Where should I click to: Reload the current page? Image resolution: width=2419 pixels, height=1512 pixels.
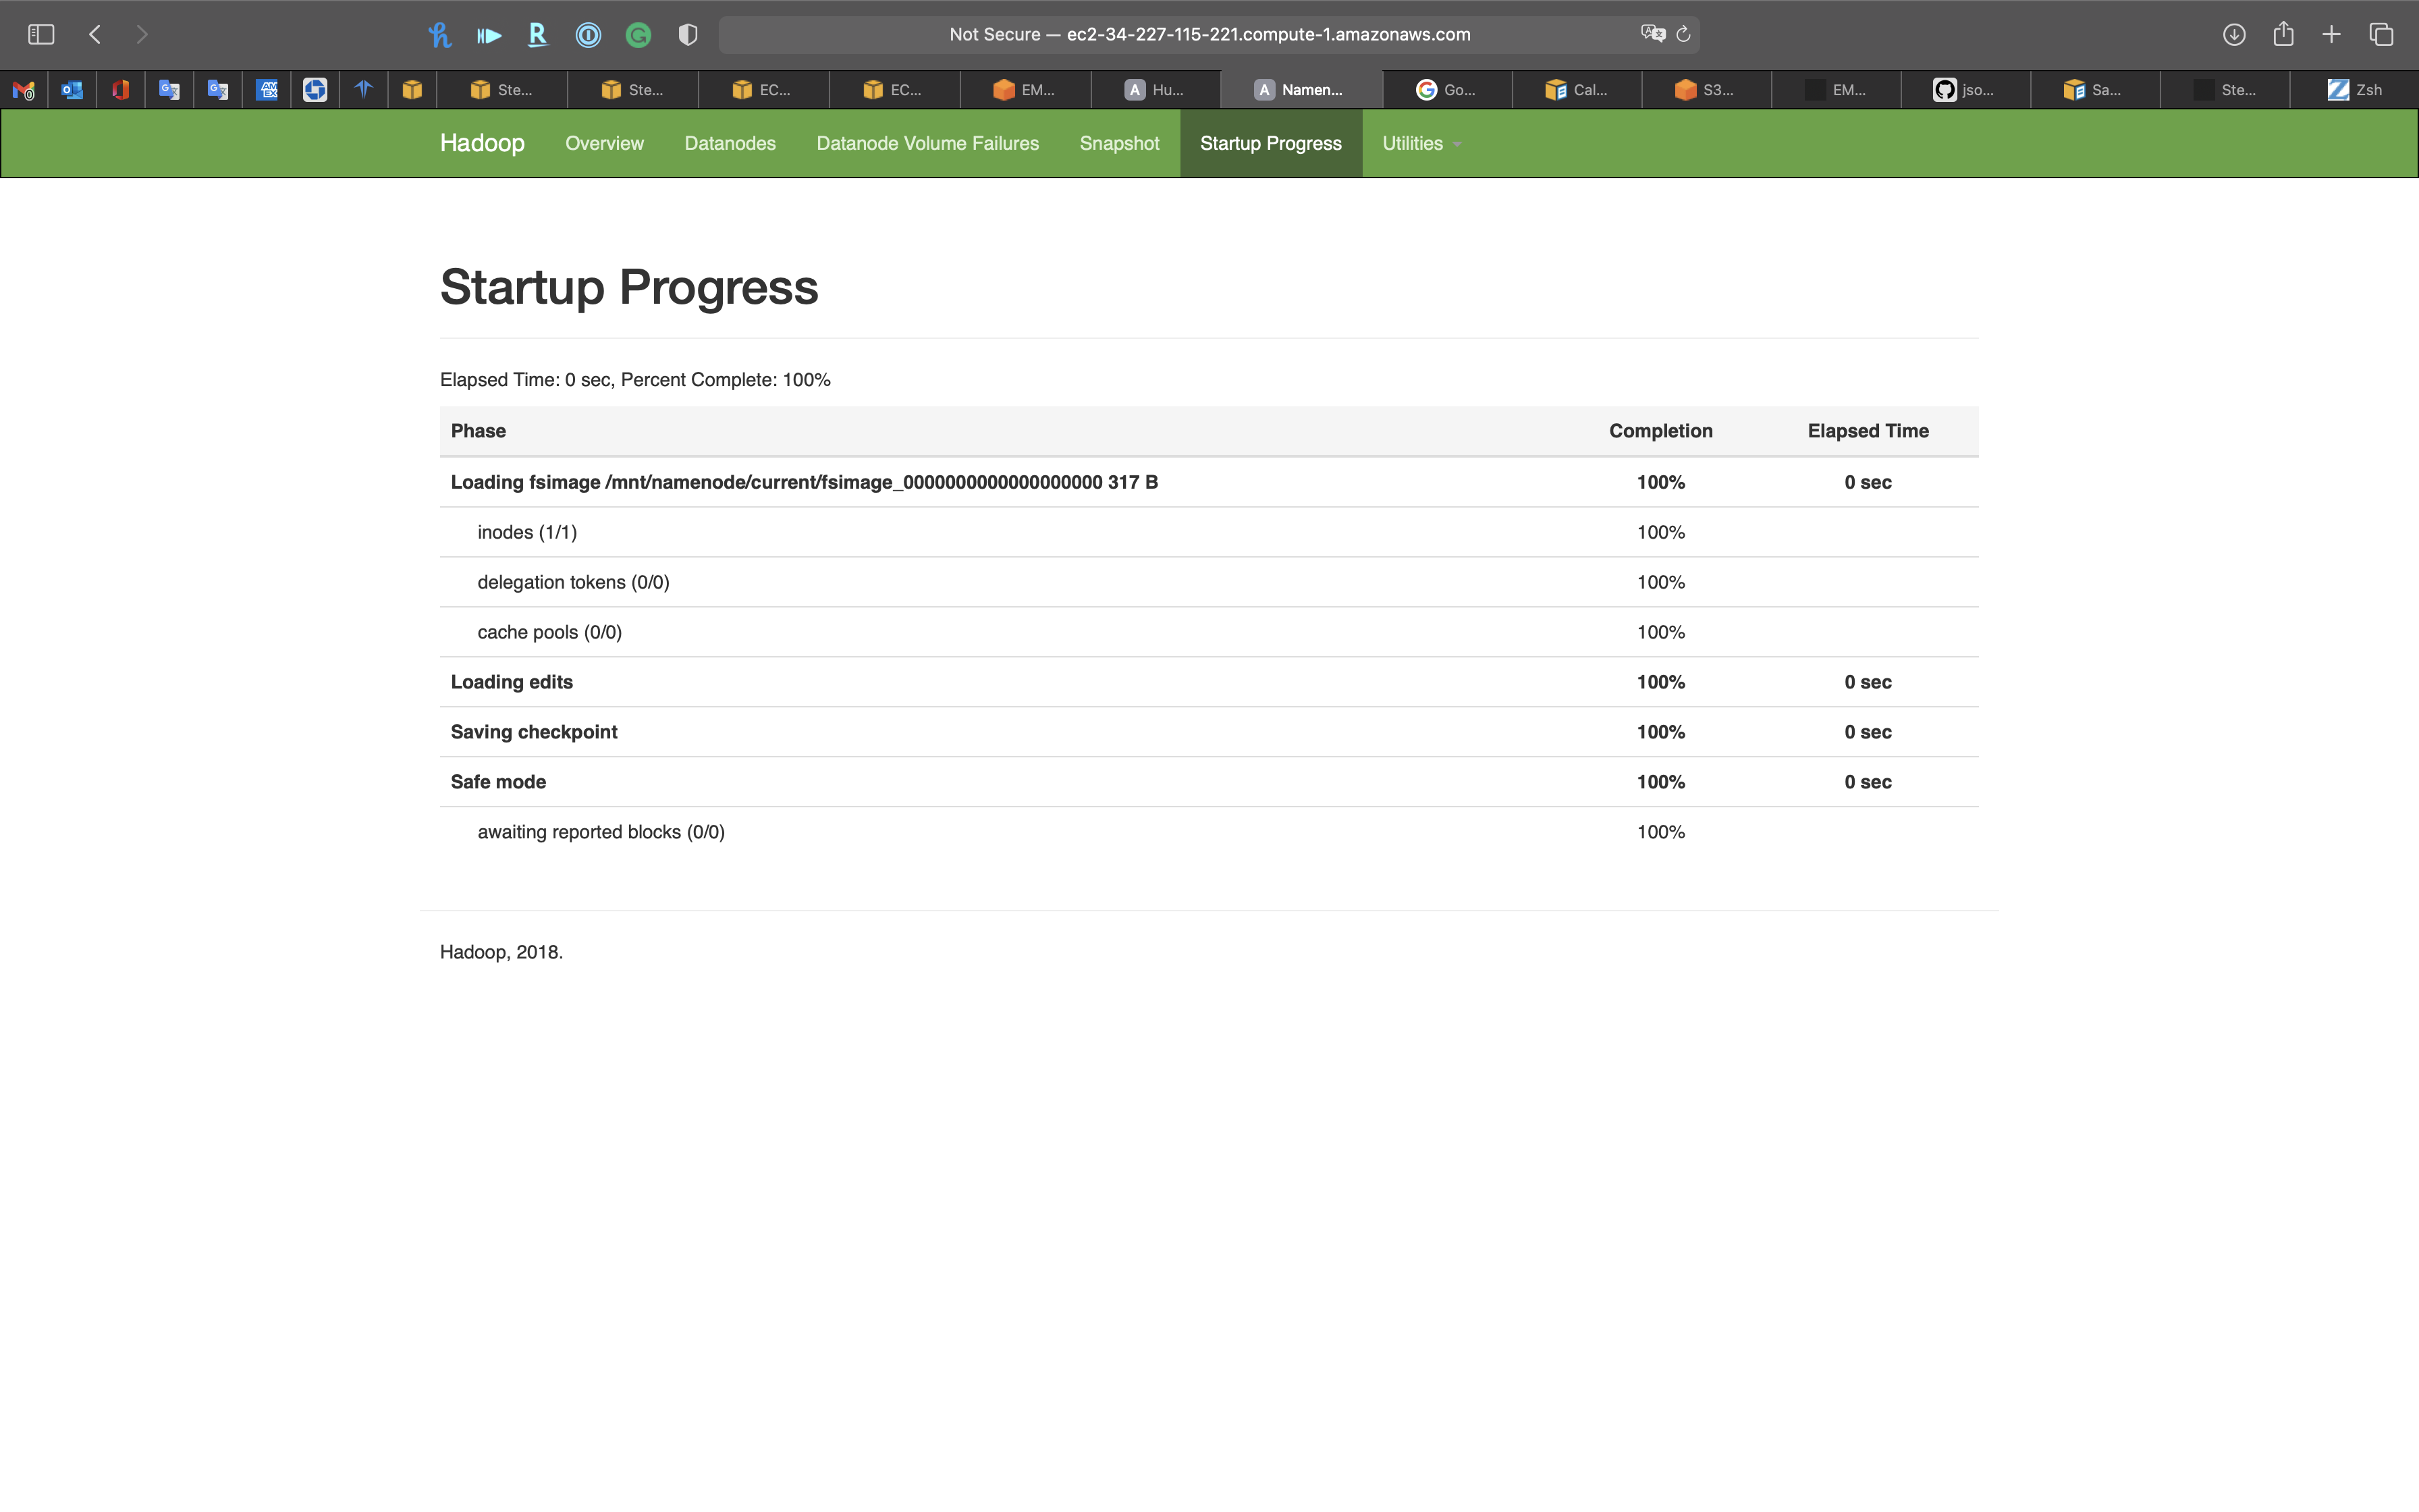(1683, 34)
